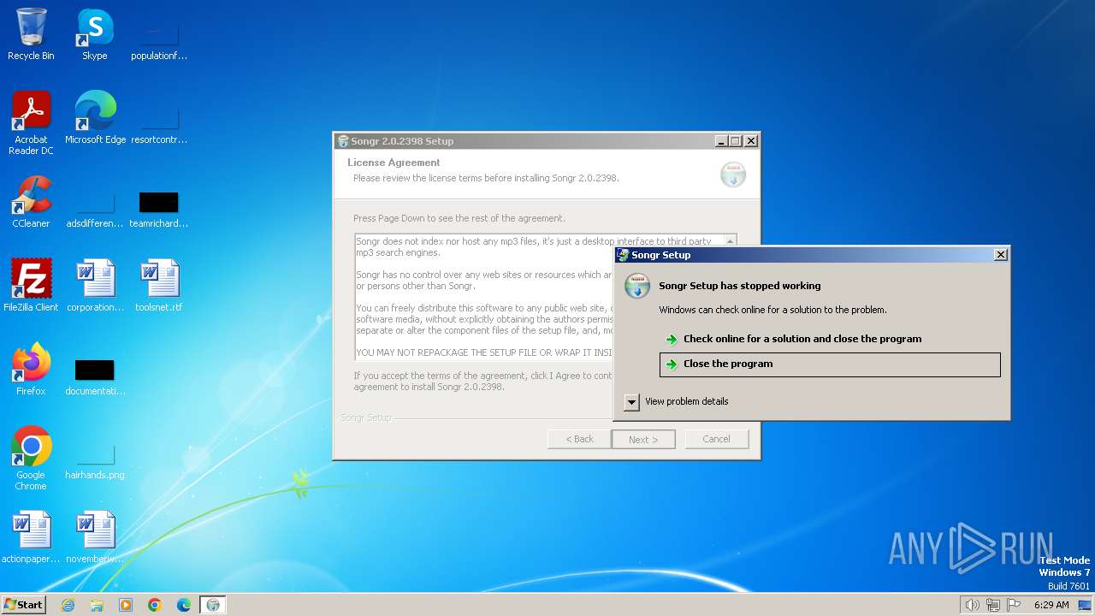Open media player taskbar icon
The width and height of the screenshot is (1095, 616).
pyautogui.click(x=126, y=605)
